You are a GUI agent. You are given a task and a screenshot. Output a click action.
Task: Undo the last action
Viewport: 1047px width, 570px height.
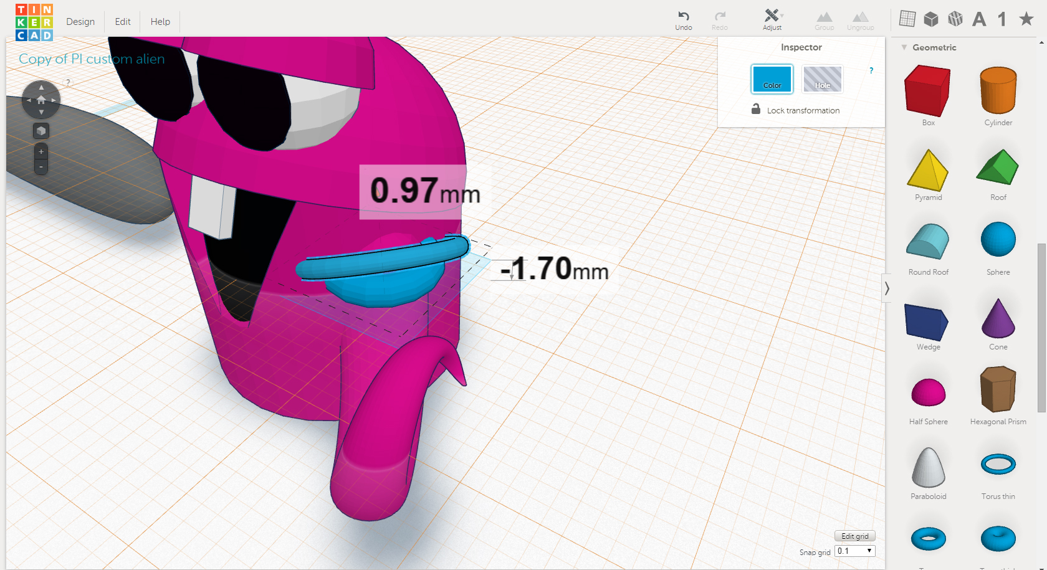pyautogui.click(x=684, y=20)
